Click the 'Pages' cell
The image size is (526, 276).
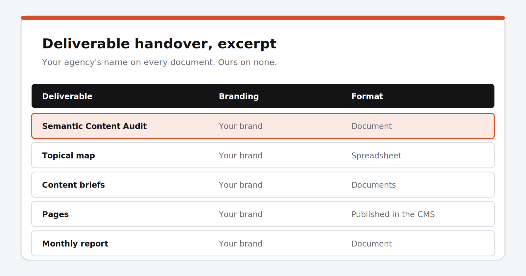pyautogui.click(x=56, y=214)
